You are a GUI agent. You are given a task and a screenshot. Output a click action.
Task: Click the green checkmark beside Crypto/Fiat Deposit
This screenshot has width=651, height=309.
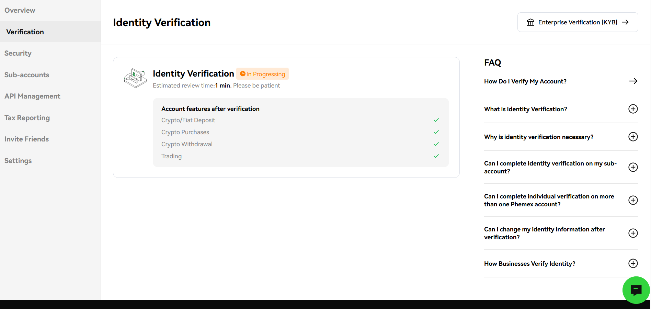point(436,120)
